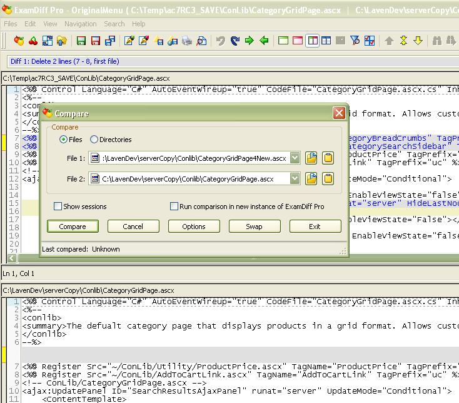Open the Help menu
Viewport: 459px width, 403px height.
coord(138,24)
